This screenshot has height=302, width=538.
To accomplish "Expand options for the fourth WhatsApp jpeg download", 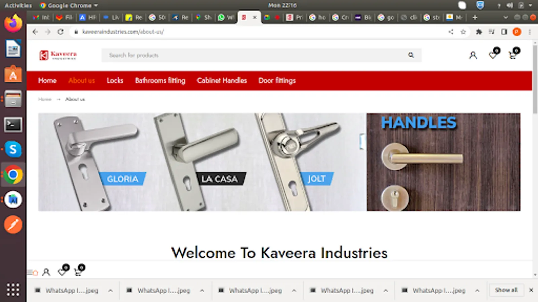I will tap(386, 290).
